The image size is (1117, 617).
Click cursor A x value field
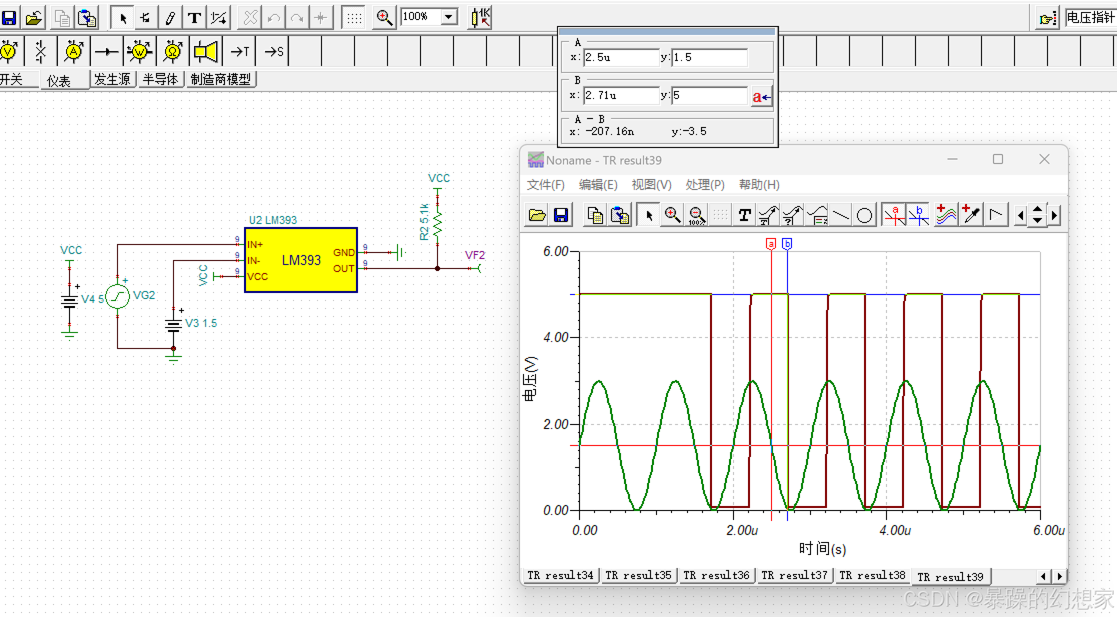[621, 57]
